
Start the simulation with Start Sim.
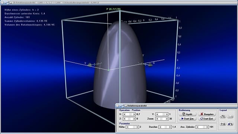pyautogui.click(x=187, y=119)
